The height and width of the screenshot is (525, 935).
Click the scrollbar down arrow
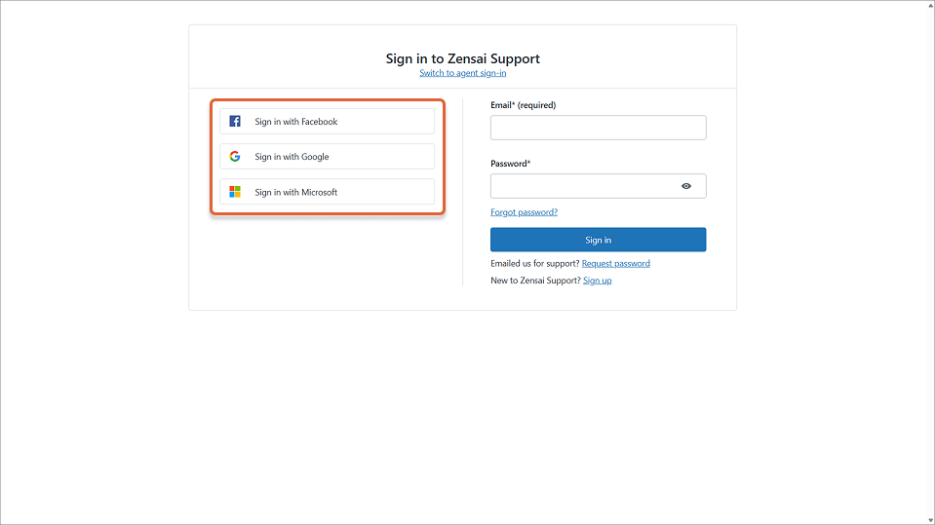click(930, 521)
